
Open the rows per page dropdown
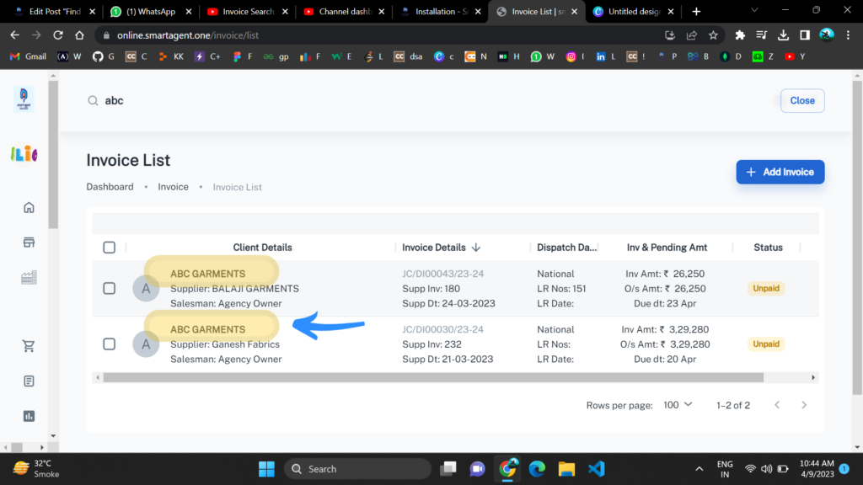coord(677,405)
